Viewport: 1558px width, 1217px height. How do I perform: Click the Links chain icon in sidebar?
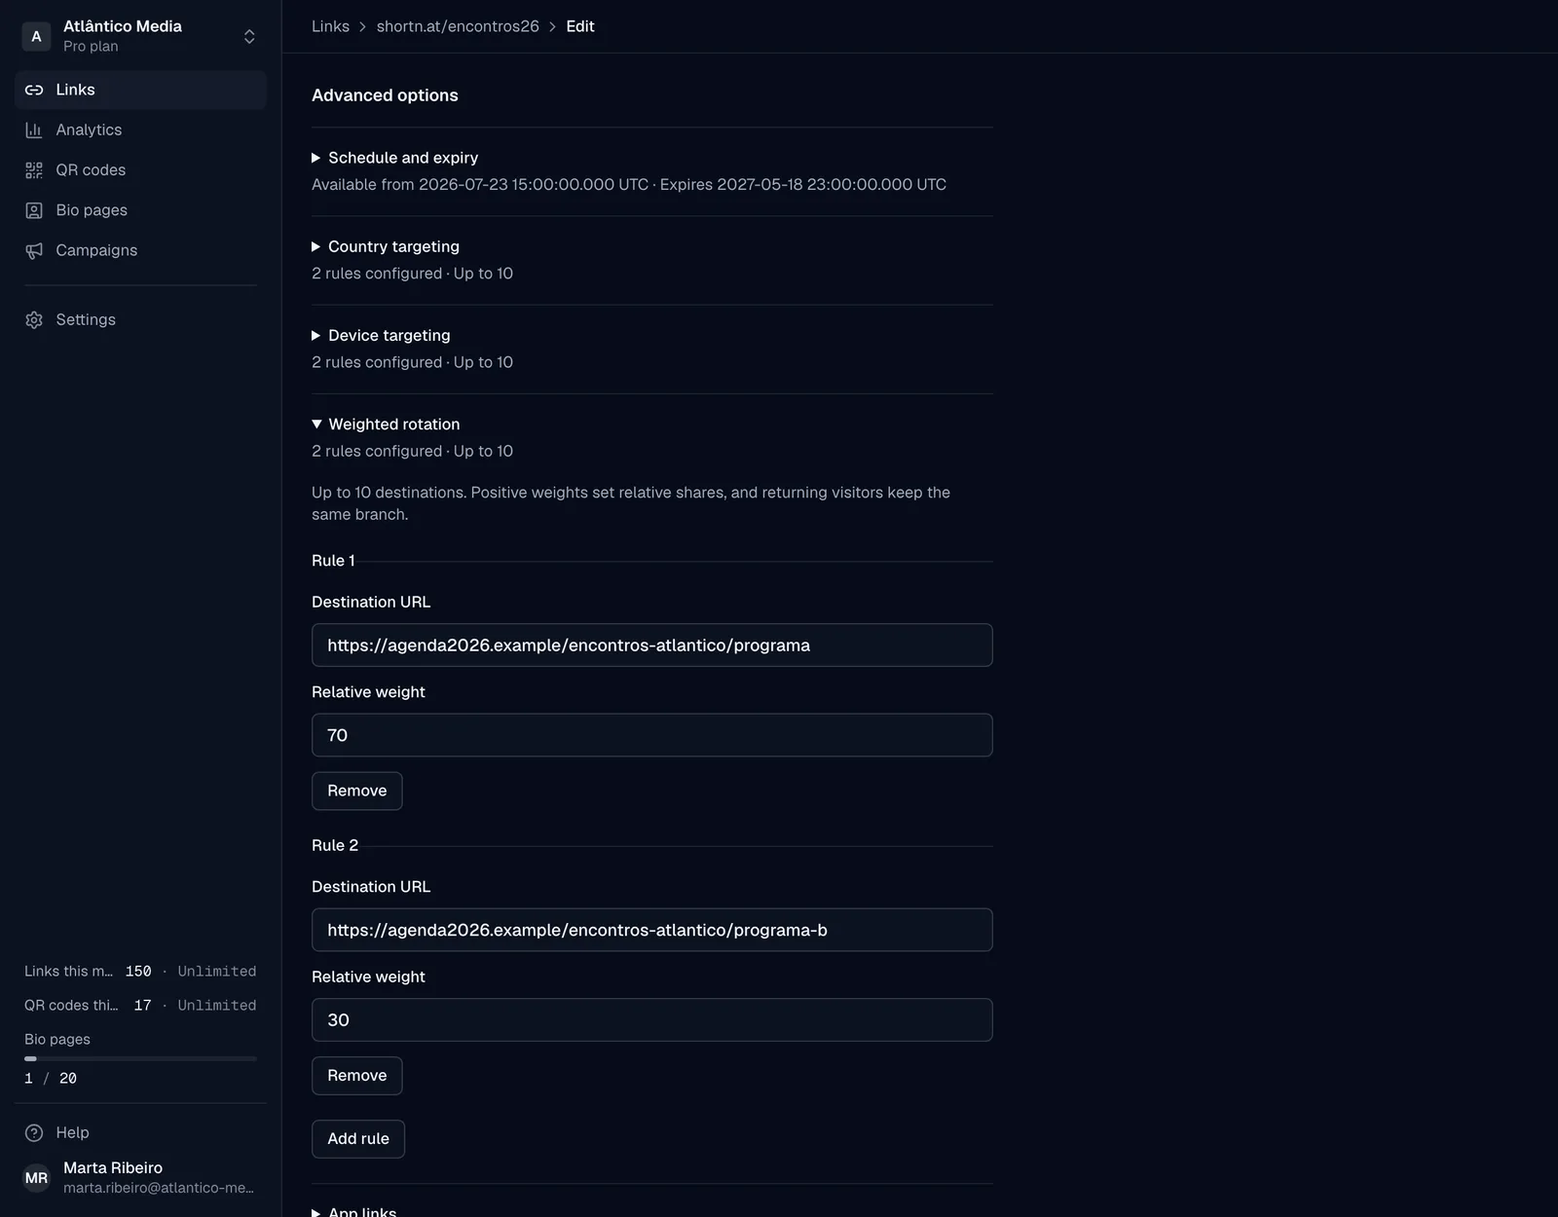tap(34, 90)
